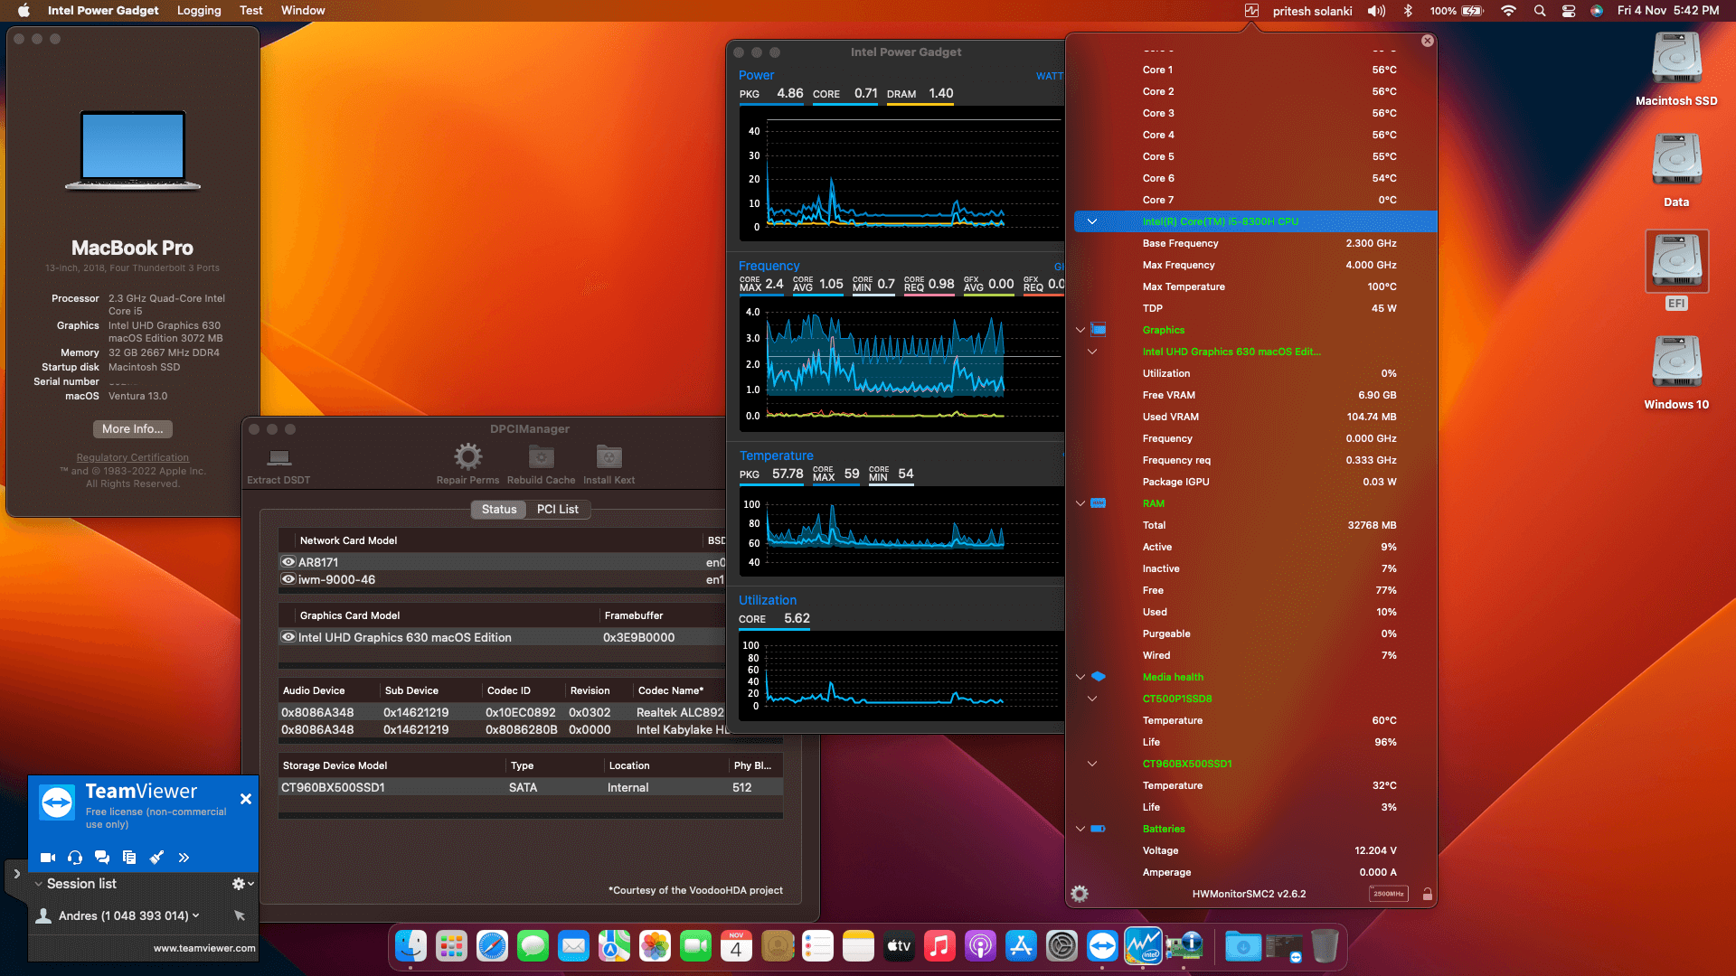Open DPCIManager from the Dock
Viewport: 1736px width, 976px height.
pyautogui.click(x=1184, y=946)
